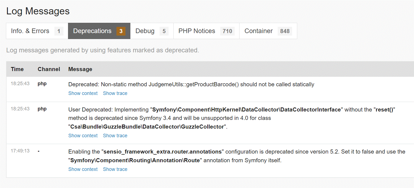The width and height of the screenshot is (414, 188).
Task: Click the Time column header
Action: coord(17,69)
